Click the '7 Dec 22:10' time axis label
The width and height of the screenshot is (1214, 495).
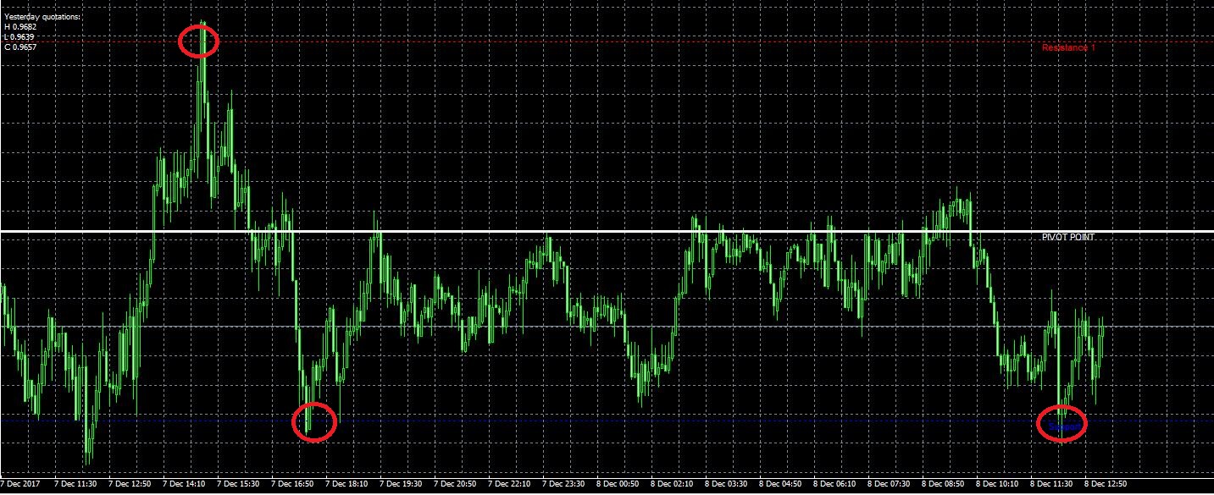[510, 485]
